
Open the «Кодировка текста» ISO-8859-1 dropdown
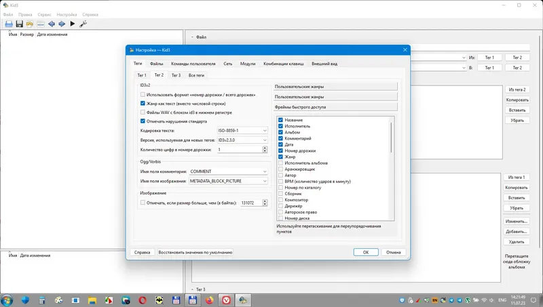click(242, 131)
